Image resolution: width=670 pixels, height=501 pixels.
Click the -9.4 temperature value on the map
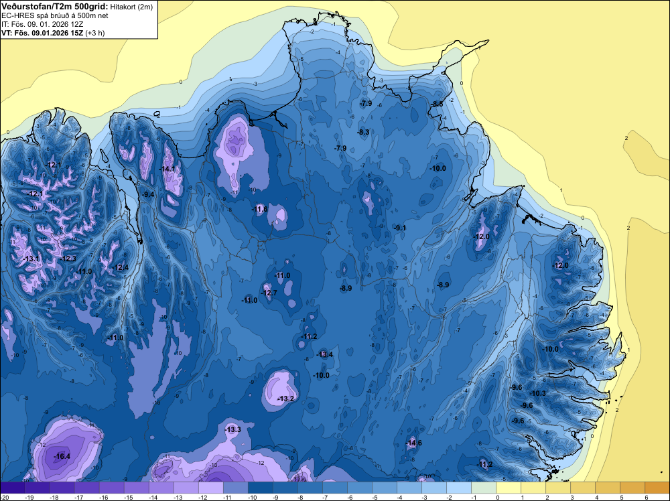148,194
